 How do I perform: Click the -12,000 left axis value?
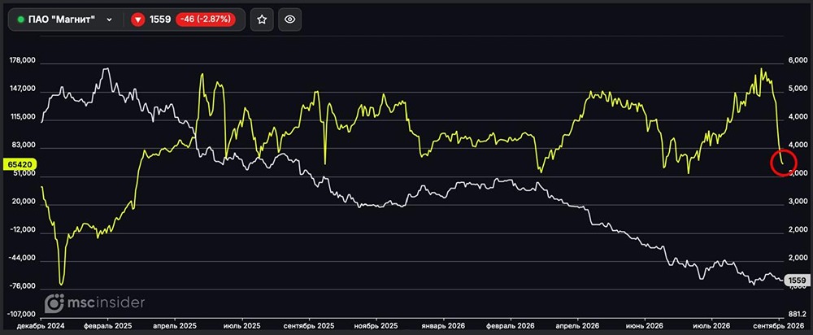pyautogui.click(x=23, y=230)
